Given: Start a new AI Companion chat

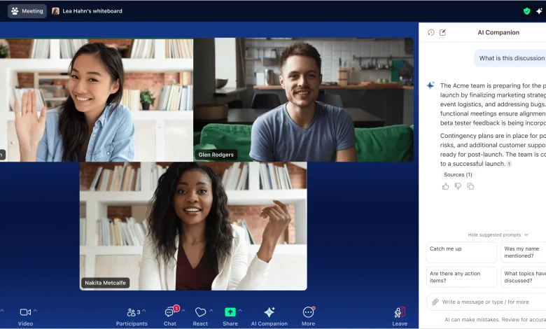Looking at the screenshot, I should (442, 32).
